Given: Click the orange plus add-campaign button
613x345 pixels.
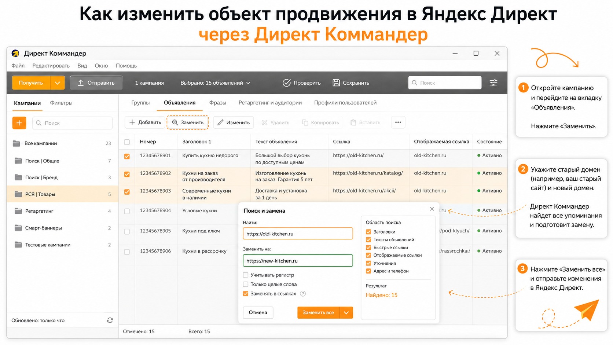Looking at the screenshot, I should click(x=19, y=123).
